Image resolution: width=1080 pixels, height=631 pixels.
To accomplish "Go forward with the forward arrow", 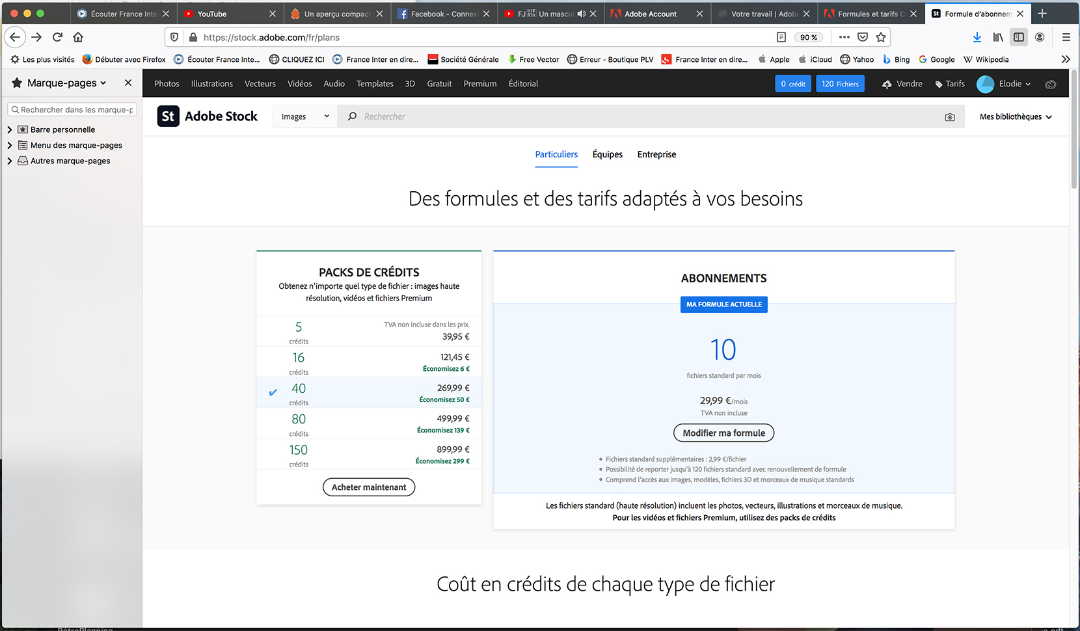I will coord(36,37).
